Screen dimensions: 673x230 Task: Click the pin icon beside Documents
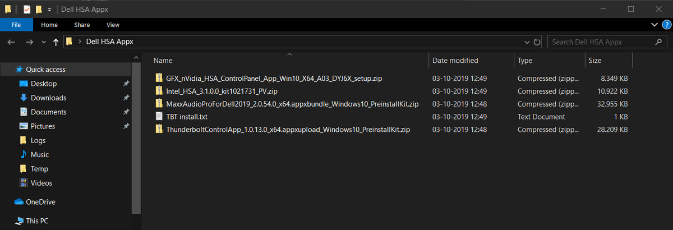[125, 112]
